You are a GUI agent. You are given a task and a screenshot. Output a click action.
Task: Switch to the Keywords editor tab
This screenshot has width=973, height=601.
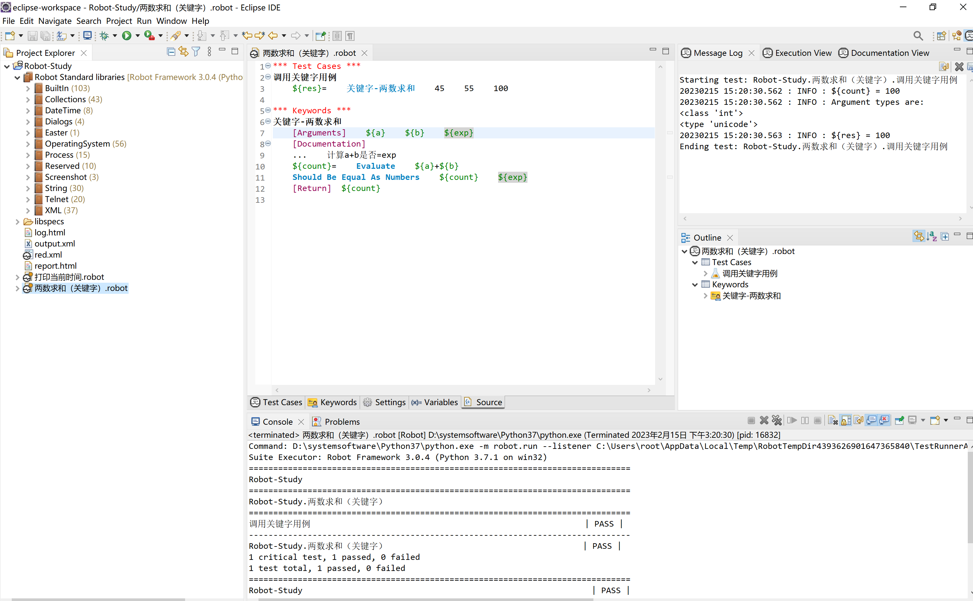[333, 402]
